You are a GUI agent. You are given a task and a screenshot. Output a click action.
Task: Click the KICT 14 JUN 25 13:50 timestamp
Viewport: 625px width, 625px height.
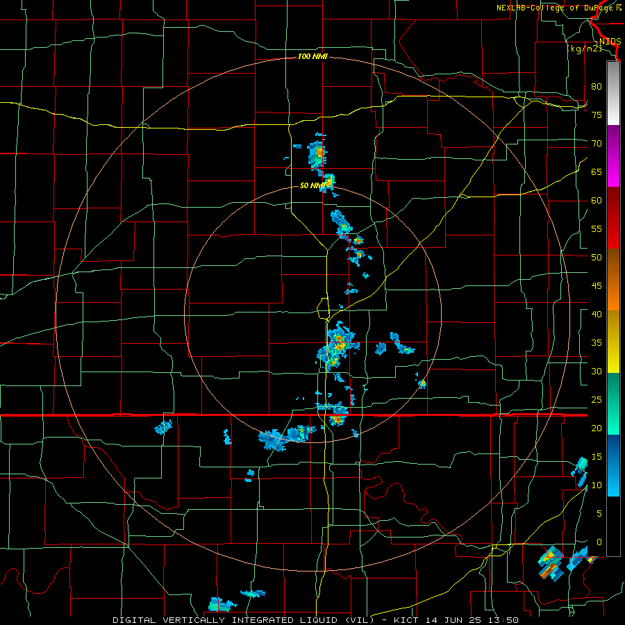point(456,620)
